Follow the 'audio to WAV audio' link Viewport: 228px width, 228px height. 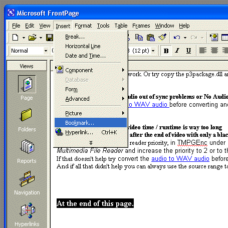point(180,158)
